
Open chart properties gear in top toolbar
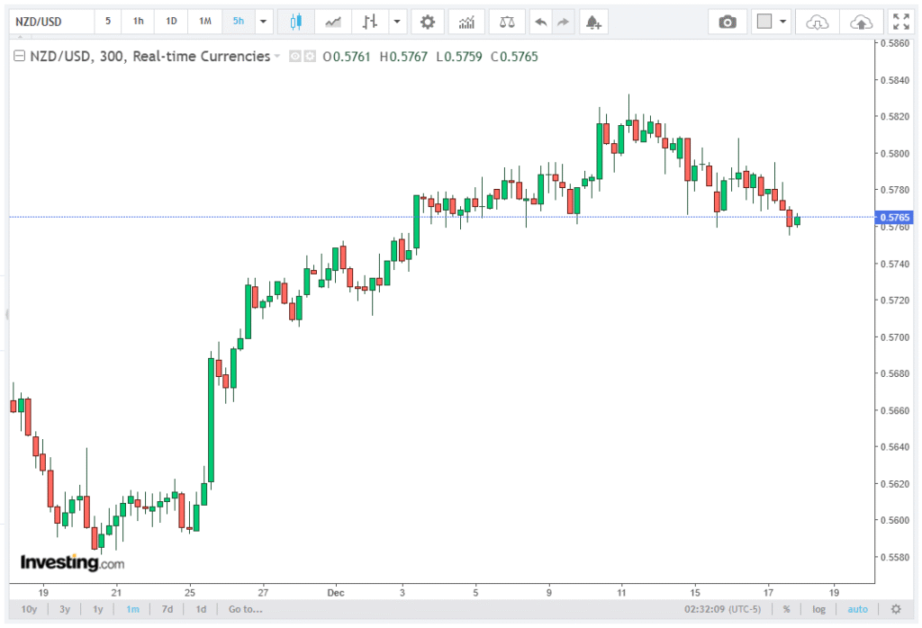click(x=427, y=22)
